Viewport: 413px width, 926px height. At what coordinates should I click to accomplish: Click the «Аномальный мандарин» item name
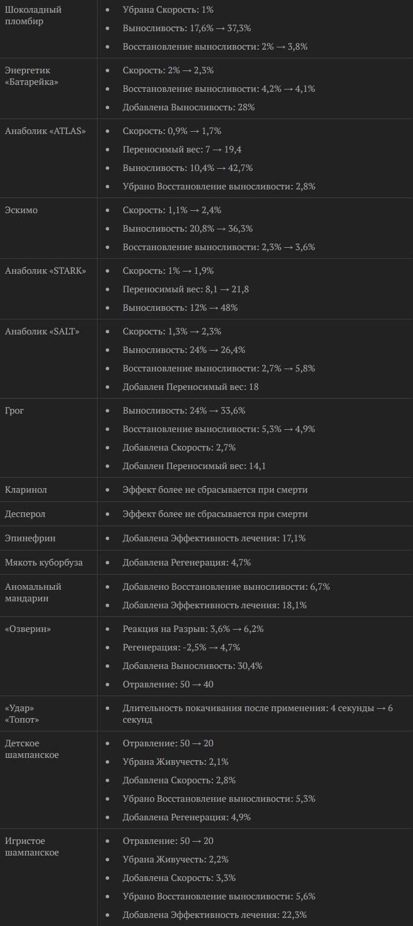tap(33, 593)
